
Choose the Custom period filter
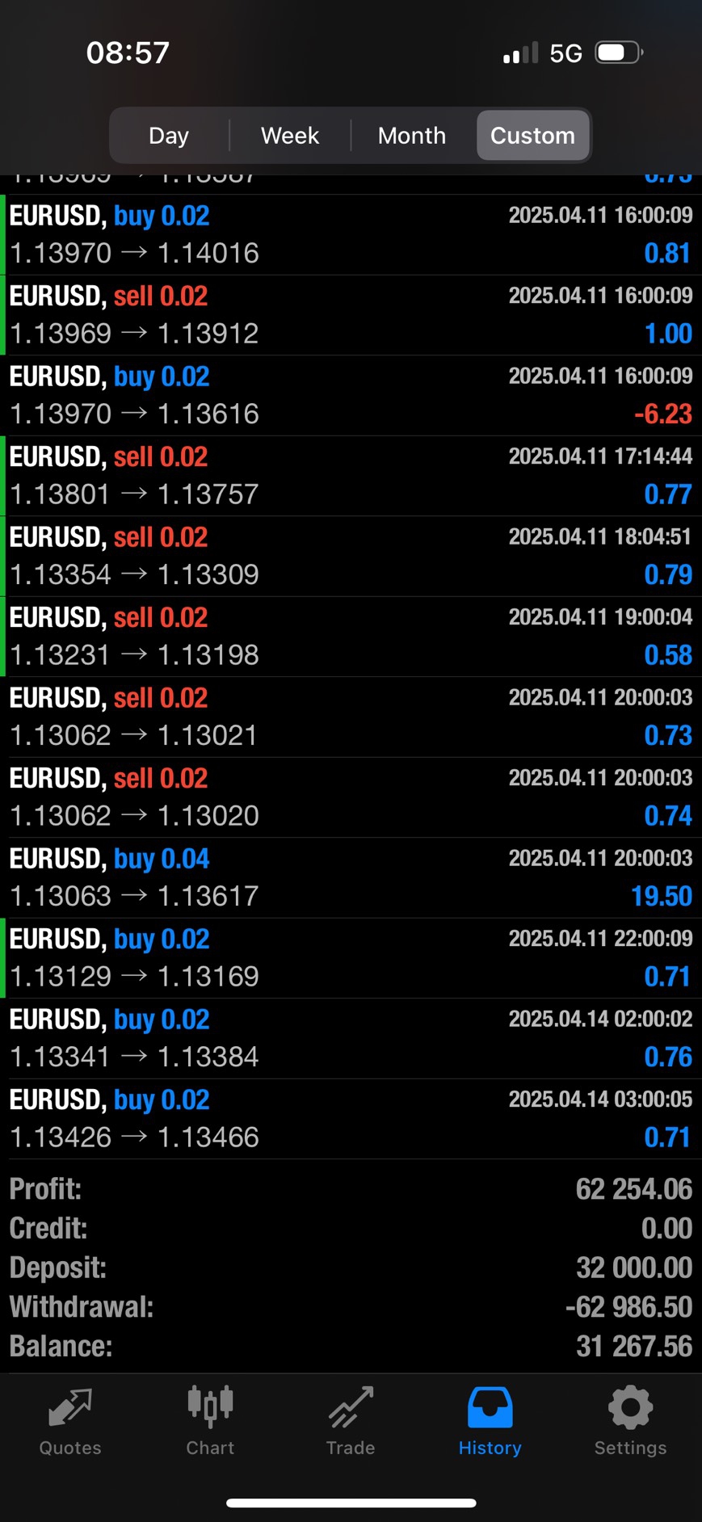(532, 135)
